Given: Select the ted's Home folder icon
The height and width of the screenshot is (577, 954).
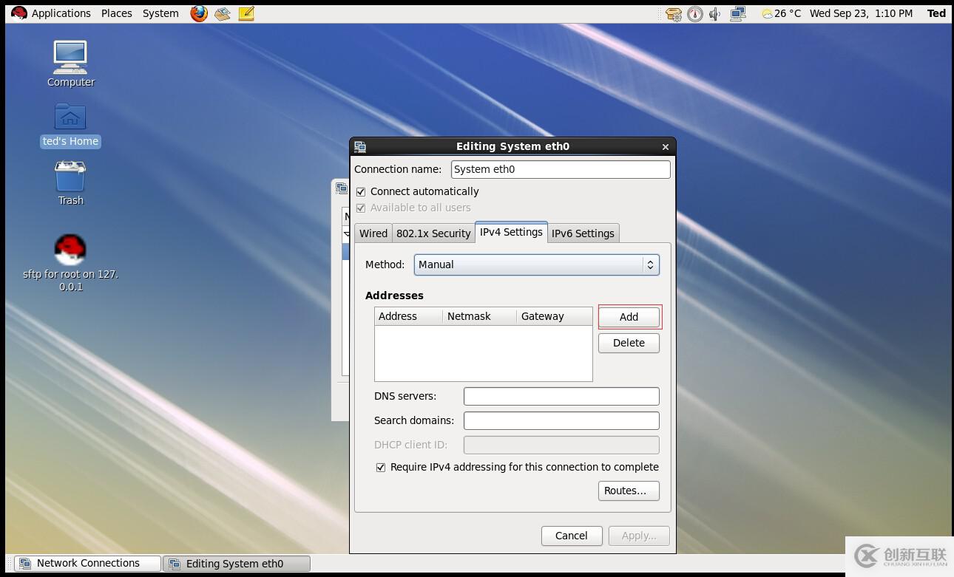Looking at the screenshot, I should pos(70,125).
